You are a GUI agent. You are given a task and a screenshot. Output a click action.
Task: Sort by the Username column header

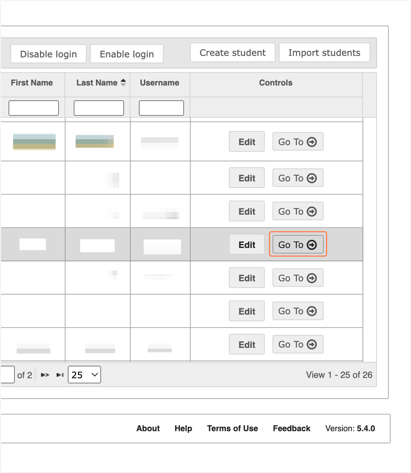[x=160, y=82]
